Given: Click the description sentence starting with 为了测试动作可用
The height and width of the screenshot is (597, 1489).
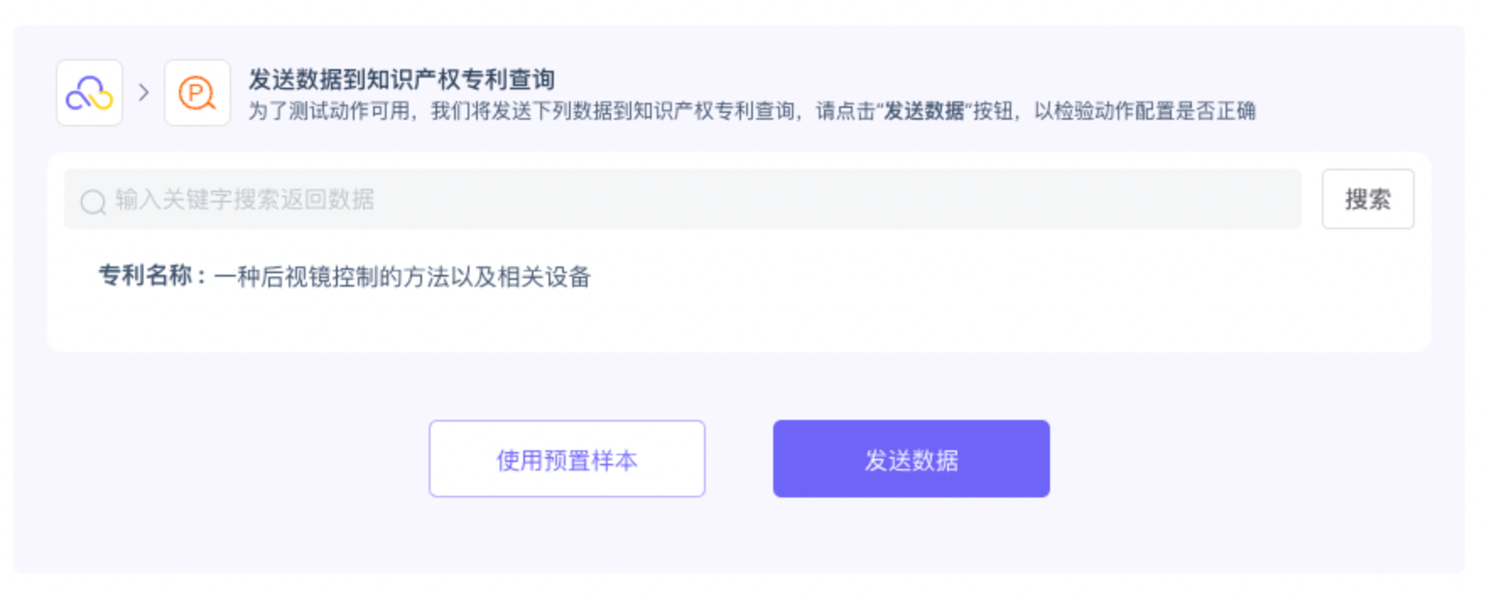Looking at the screenshot, I should (751, 111).
